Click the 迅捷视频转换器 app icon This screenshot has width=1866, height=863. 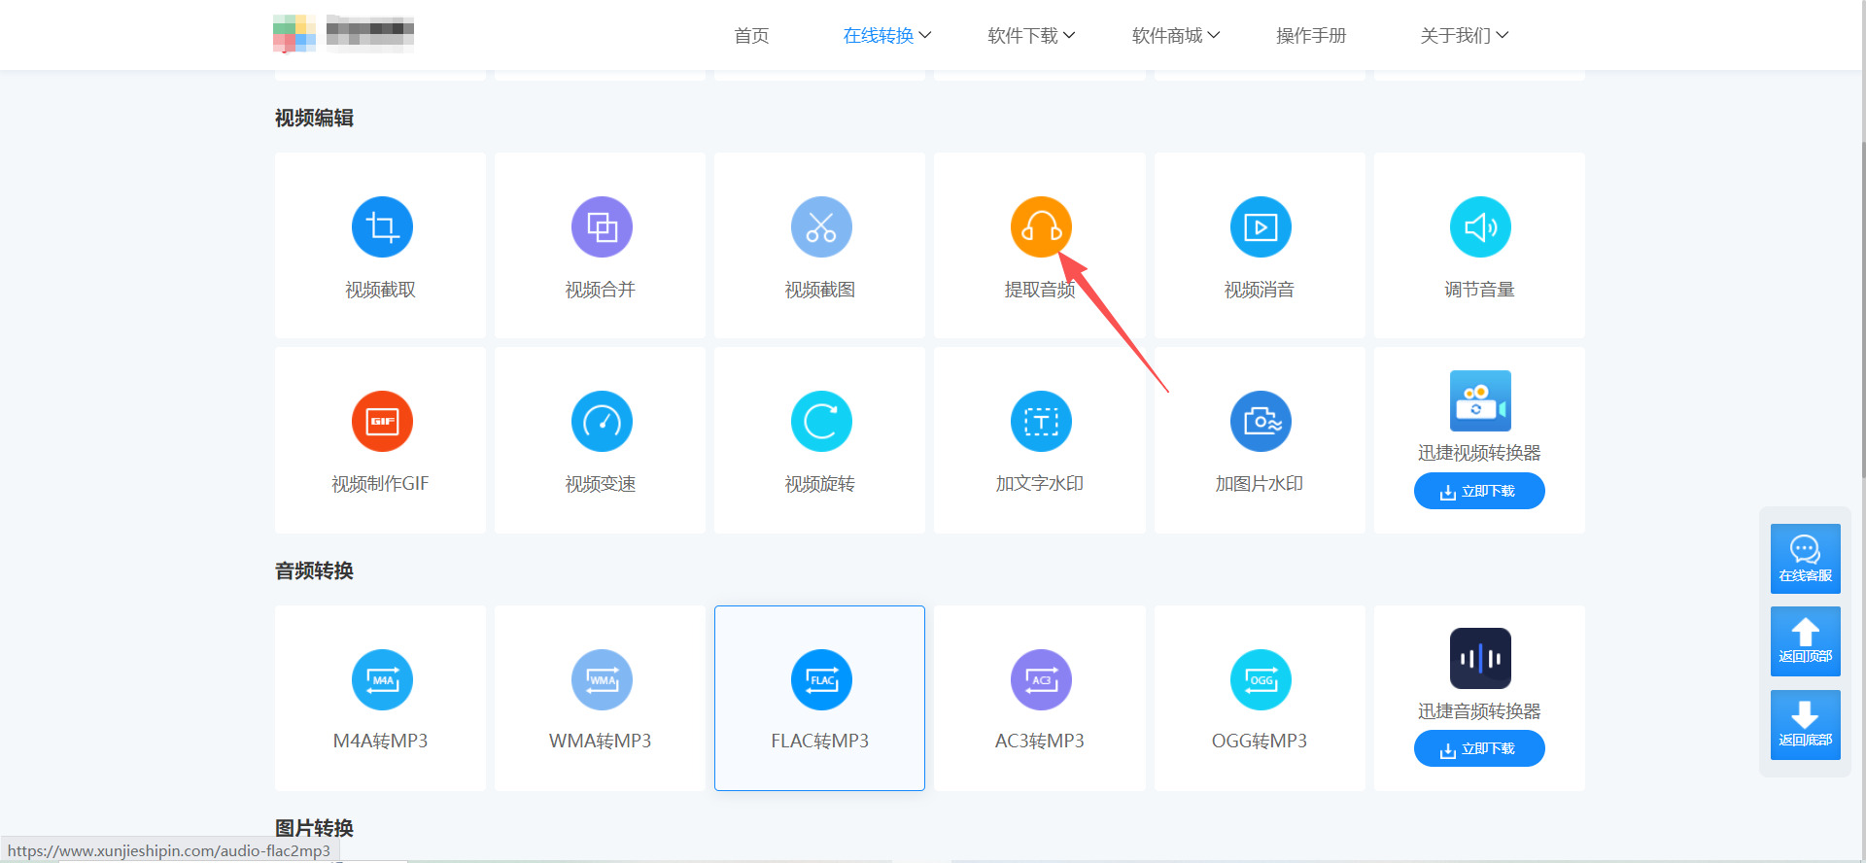tap(1480, 400)
